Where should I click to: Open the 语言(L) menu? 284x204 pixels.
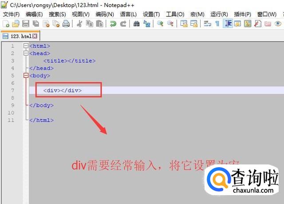coord(128,14)
